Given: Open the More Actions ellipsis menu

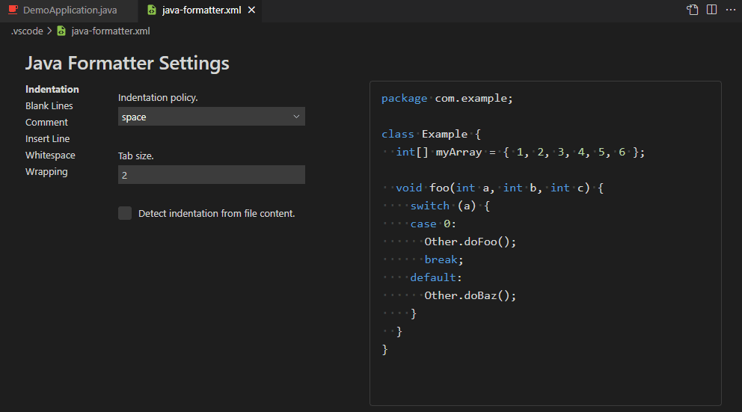Looking at the screenshot, I should tap(731, 10).
